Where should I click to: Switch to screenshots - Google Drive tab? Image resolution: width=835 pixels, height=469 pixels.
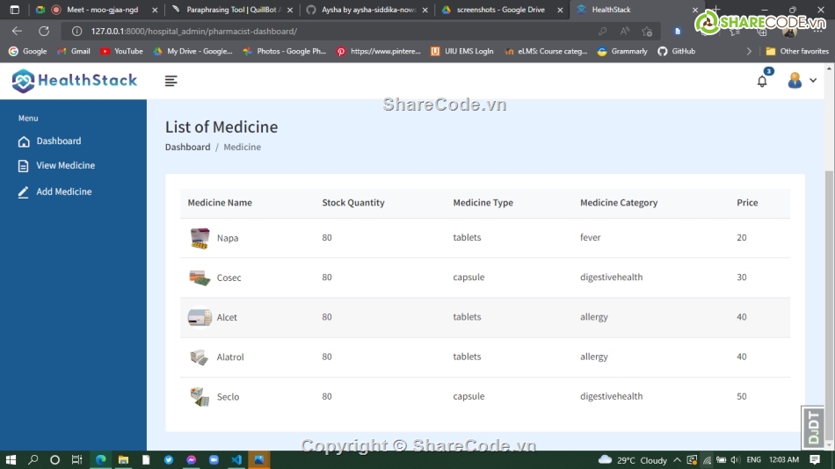pos(502,10)
